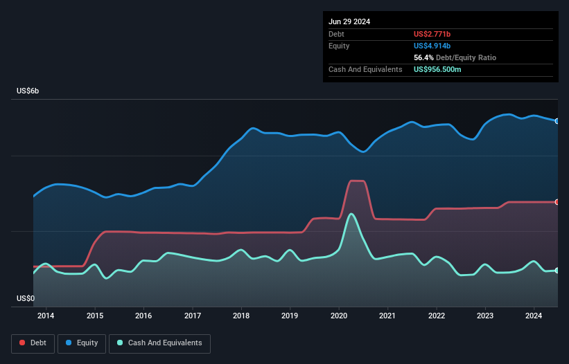Click the Jun 29 2024 tooltip date

click(x=349, y=21)
